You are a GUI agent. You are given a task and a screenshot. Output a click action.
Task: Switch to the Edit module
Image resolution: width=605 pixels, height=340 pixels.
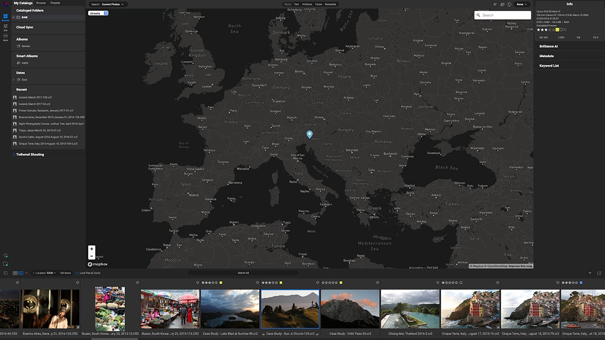[6, 26]
